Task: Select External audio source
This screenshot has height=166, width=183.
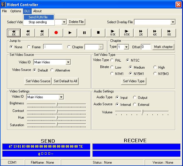Action: pos(135,104)
